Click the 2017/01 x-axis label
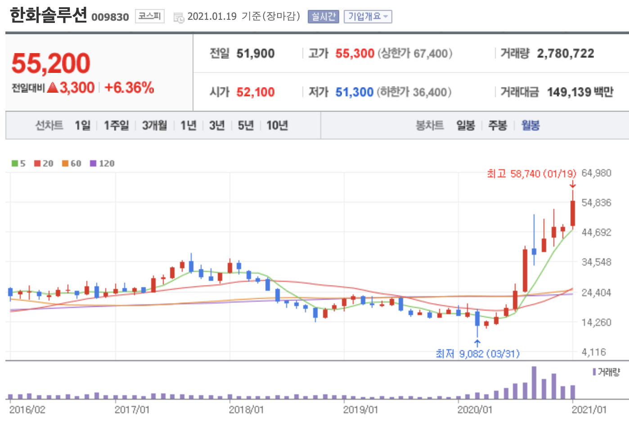Image resolution: width=629 pixels, height=424 pixels. coord(132,410)
